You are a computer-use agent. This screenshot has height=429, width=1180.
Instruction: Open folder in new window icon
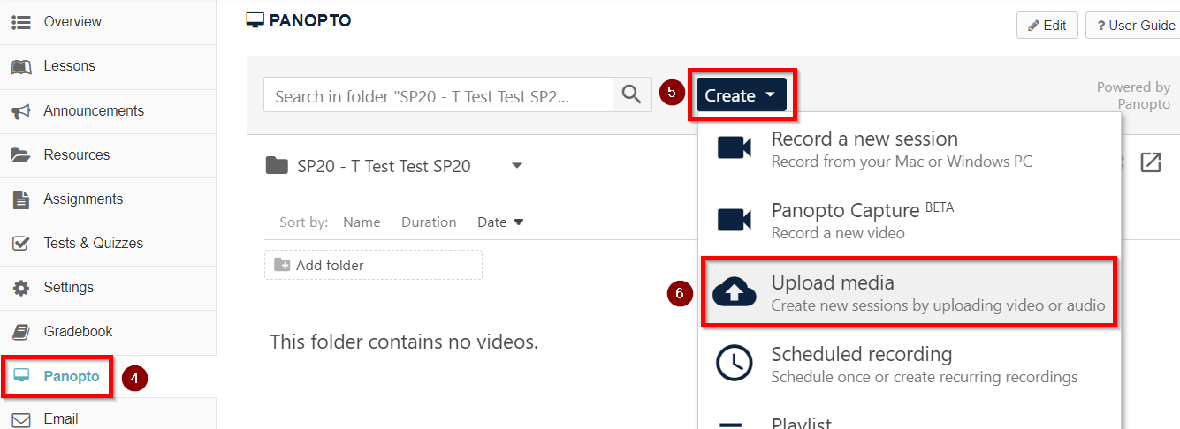coord(1150,162)
